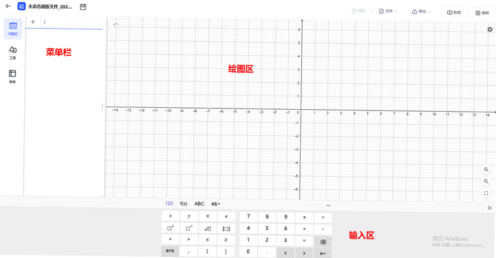Screen dimensions: 496x258
Task: Insert square root key
Action: [x=208, y=228]
